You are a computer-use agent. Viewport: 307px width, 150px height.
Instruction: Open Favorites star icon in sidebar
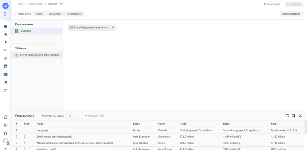[5, 34]
